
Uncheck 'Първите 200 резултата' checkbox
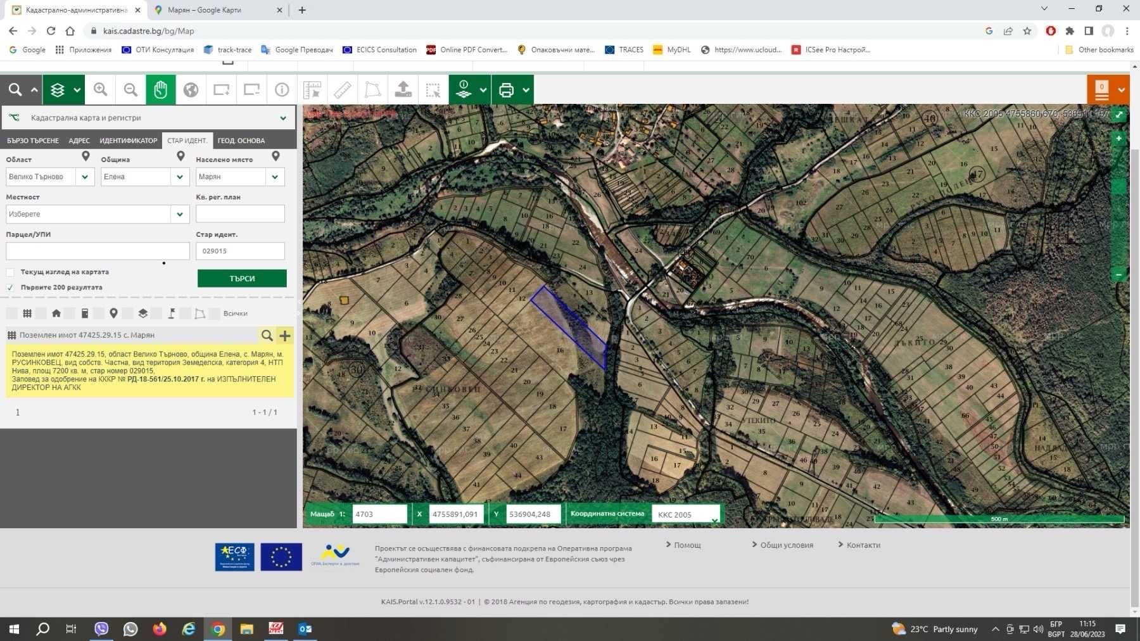tap(10, 288)
